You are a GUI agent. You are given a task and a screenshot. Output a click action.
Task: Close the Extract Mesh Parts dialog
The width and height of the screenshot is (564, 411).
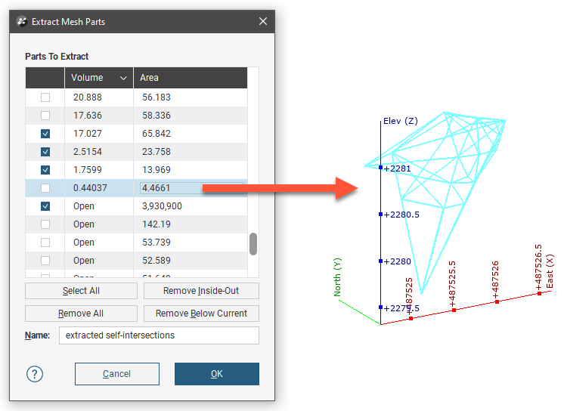262,21
